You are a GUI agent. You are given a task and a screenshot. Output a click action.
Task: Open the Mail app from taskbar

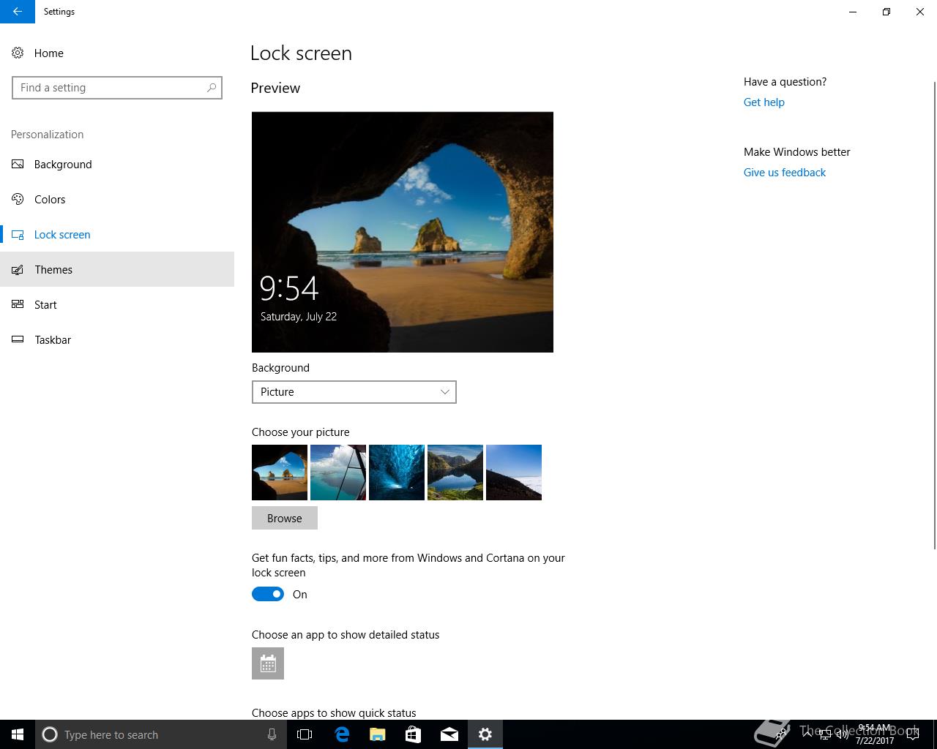(449, 734)
